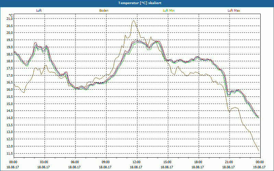Click the y-axis value '21,0'
This screenshot has width=274, height=171.
pos(10,19)
